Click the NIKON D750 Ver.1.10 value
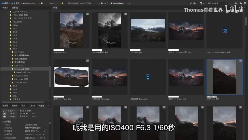Screen dimensions: 248x140 tap(35, 131)
